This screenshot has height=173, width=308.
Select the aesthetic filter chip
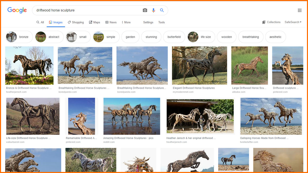click(275, 37)
